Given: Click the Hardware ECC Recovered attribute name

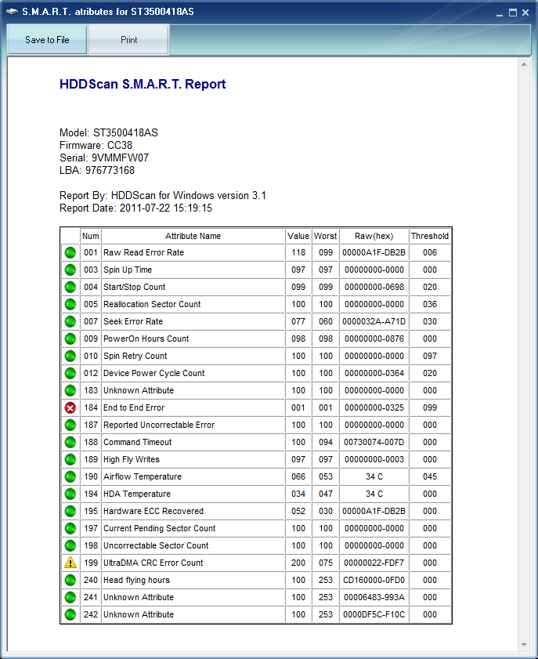Looking at the screenshot, I should coord(153,511).
